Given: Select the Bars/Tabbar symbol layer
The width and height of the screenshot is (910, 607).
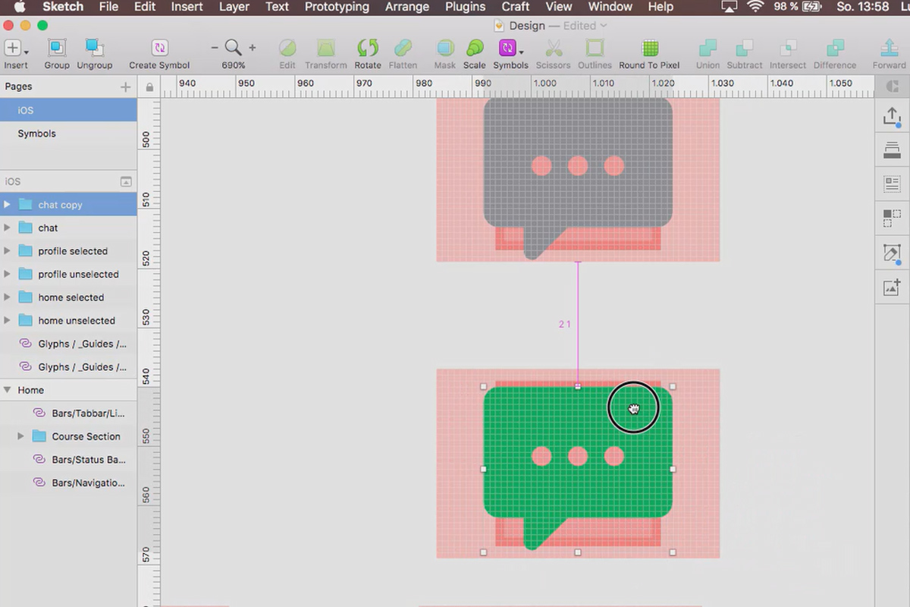Looking at the screenshot, I should 68,414.
